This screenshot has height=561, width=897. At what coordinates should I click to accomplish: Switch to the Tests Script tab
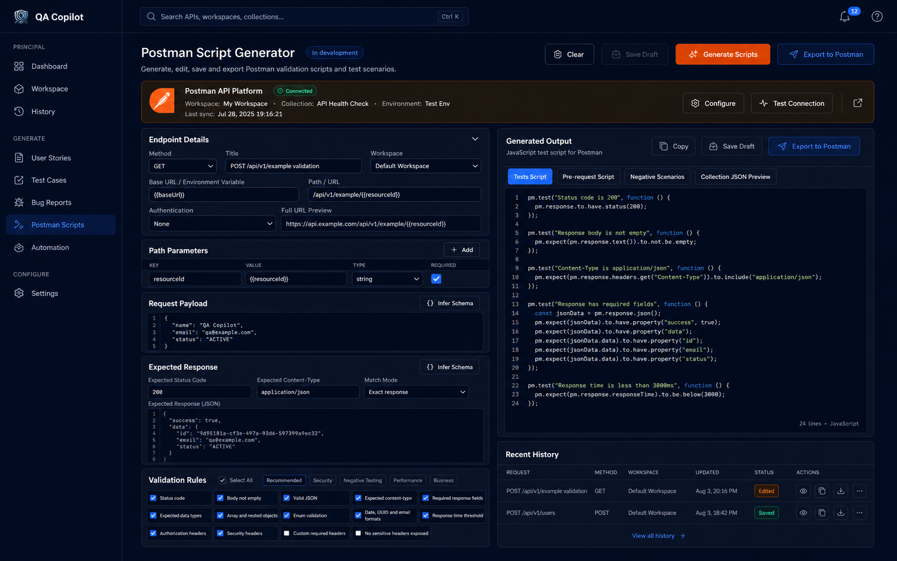pyautogui.click(x=530, y=177)
